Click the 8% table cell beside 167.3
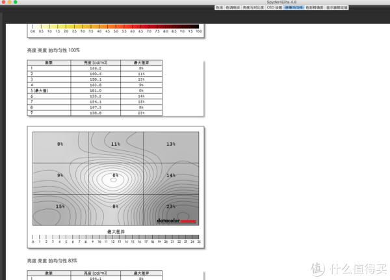 click(x=141, y=107)
